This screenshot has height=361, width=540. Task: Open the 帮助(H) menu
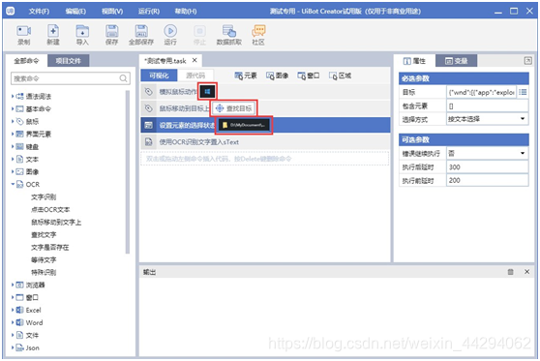pos(185,12)
